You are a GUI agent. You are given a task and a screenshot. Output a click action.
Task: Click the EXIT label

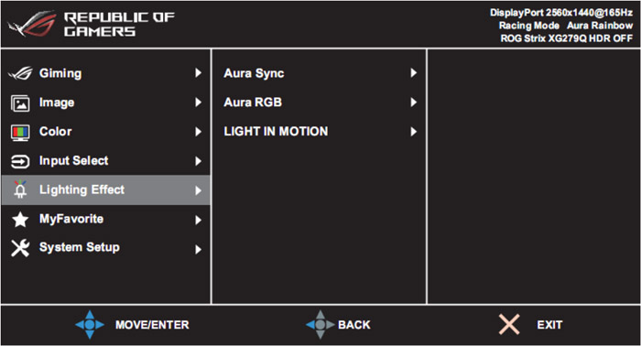click(x=549, y=325)
